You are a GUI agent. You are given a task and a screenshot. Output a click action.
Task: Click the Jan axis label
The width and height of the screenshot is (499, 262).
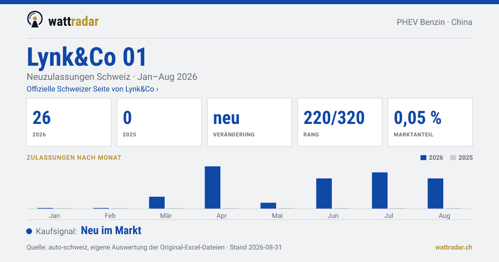(x=54, y=215)
